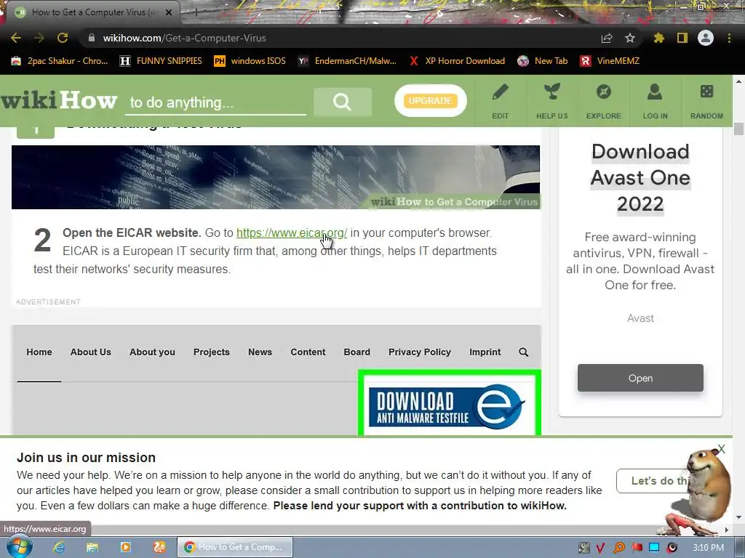Open the EDIT pencil option

501,101
